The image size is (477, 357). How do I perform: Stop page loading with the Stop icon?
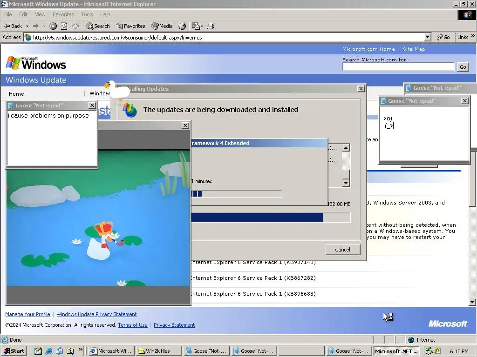(53, 26)
